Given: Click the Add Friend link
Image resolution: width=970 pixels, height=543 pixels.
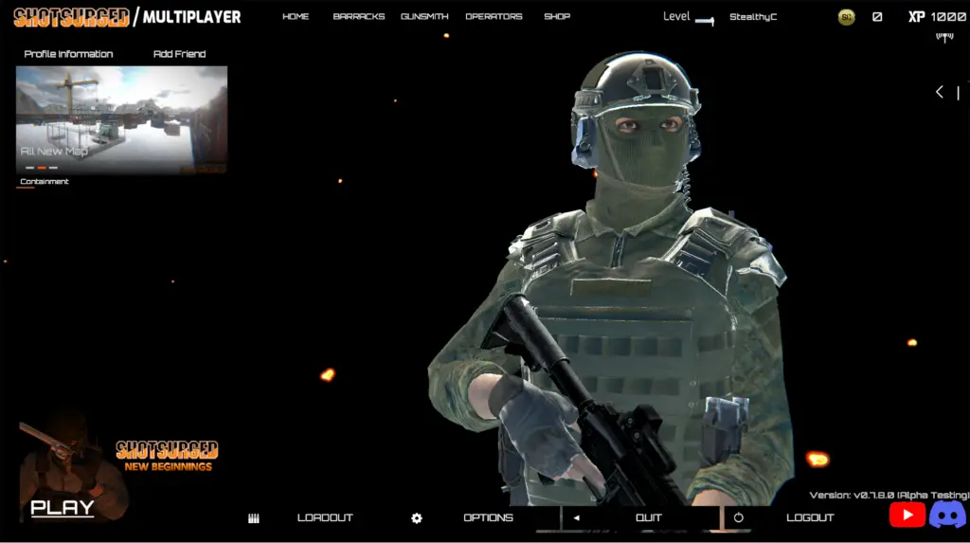Looking at the screenshot, I should tap(179, 54).
